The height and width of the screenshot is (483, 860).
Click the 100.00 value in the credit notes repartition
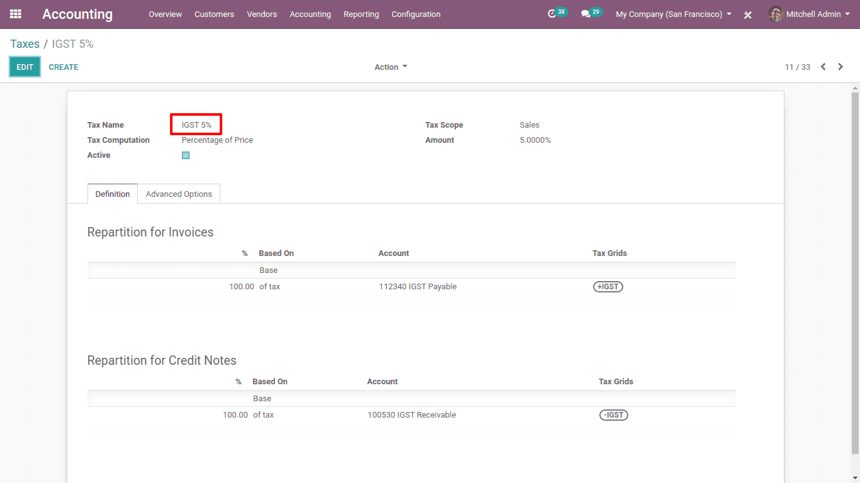(x=235, y=415)
